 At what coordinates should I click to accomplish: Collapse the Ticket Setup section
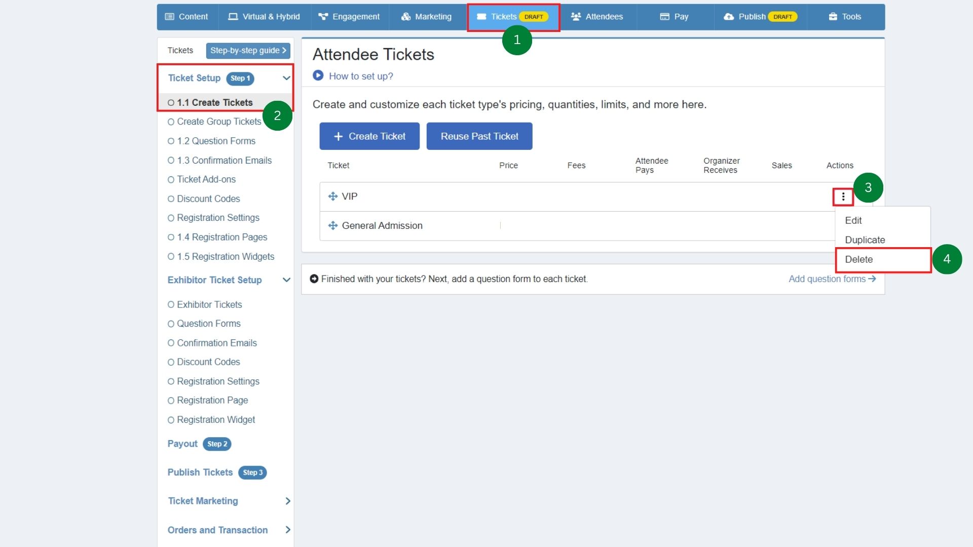click(287, 79)
